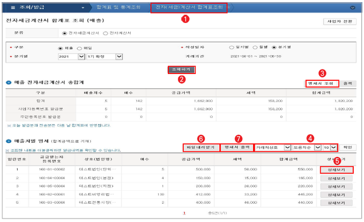
Task: Click the 사업자 전환 button
Action: [x=340, y=22]
